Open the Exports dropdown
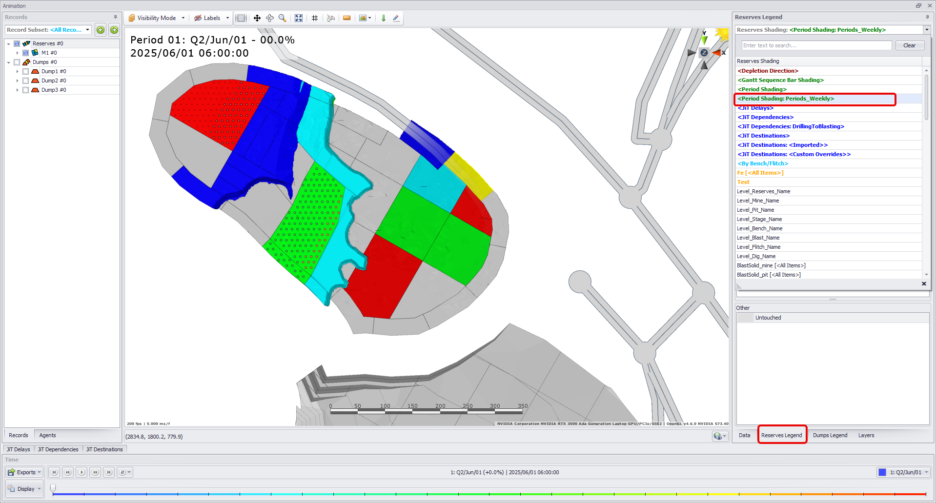The image size is (936, 503). tap(25, 472)
